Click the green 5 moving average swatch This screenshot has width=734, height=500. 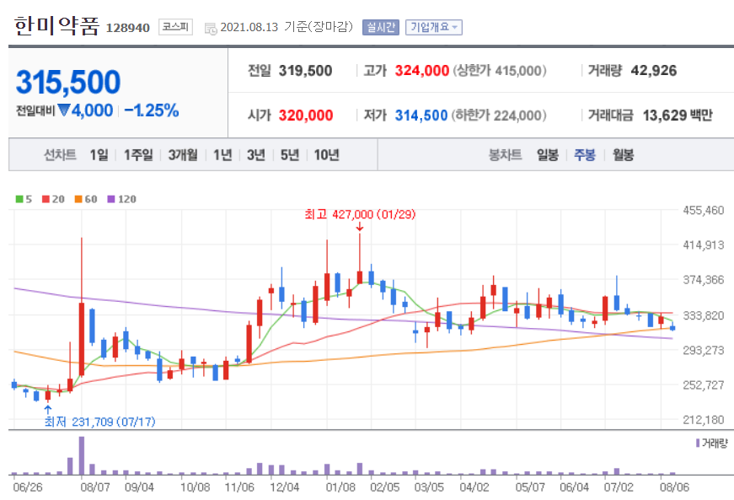(19, 200)
